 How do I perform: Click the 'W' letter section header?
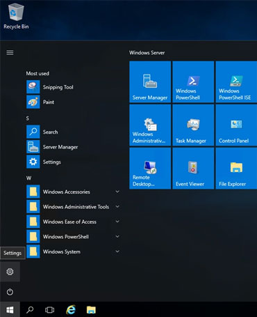click(28, 178)
